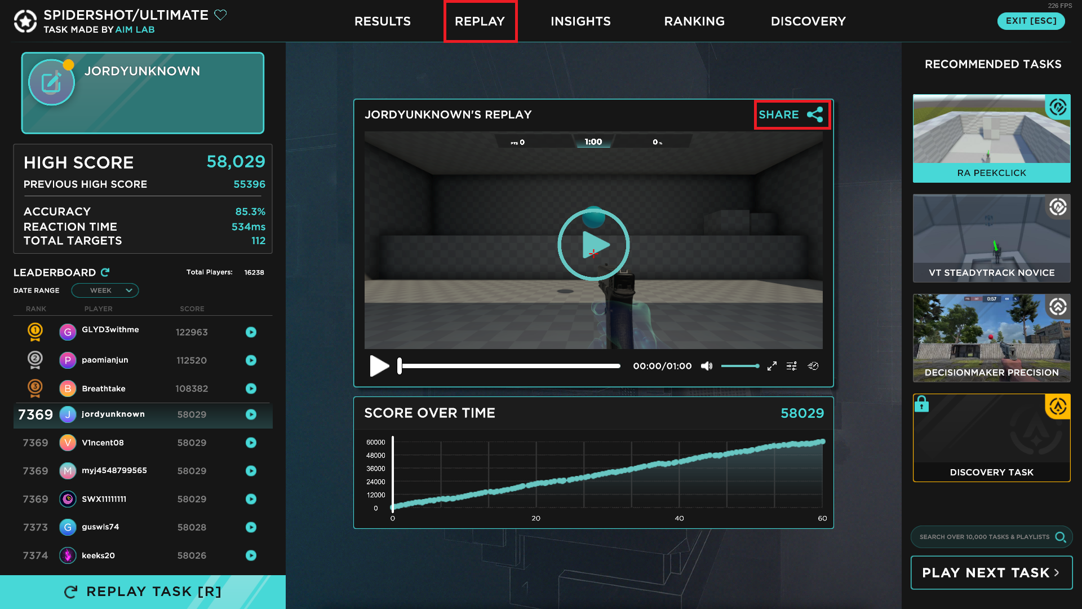Open the VT STEADYTRACK NOVICE thumbnail
This screenshot has height=609, width=1082.
point(991,238)
